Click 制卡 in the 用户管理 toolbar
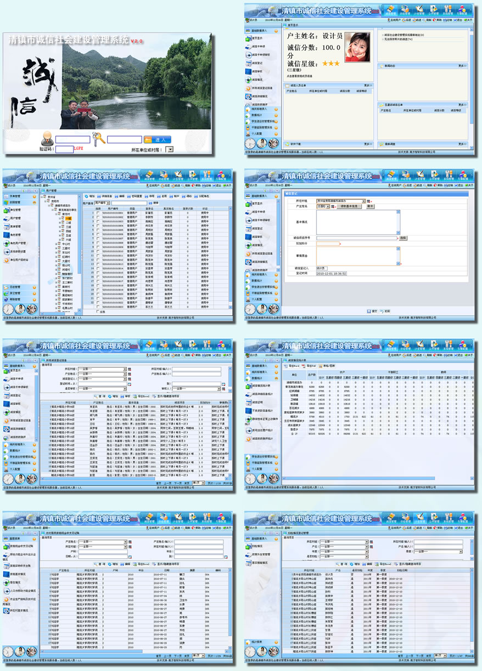This screenshot has width=482, height=671. tap(175, 196)
